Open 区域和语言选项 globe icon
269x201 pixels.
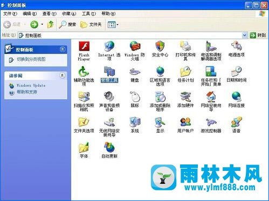[x=160, y=76]
